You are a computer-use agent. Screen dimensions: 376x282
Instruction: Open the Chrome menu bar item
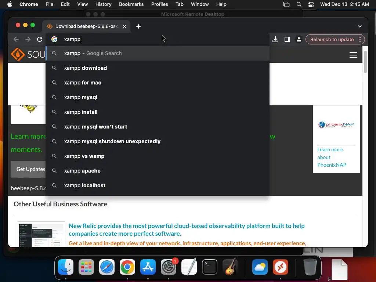(x=29, y=4)
